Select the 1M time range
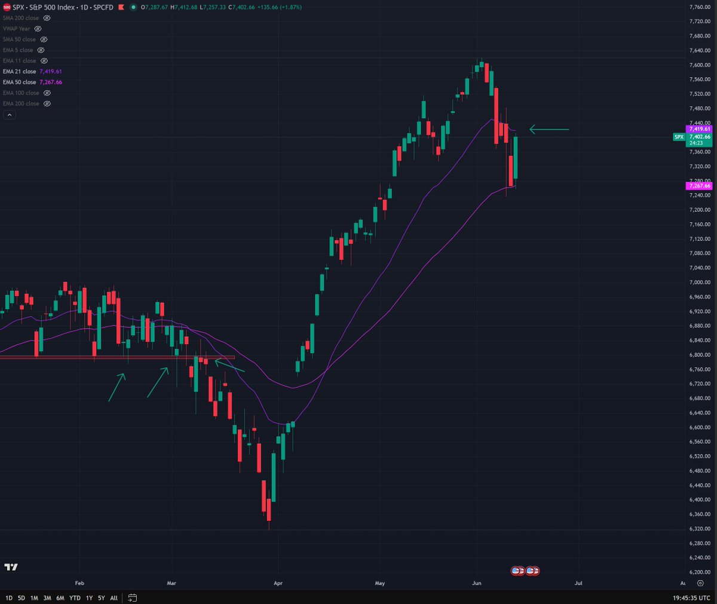Screen dimensions: 717x604 coord(34,597)
